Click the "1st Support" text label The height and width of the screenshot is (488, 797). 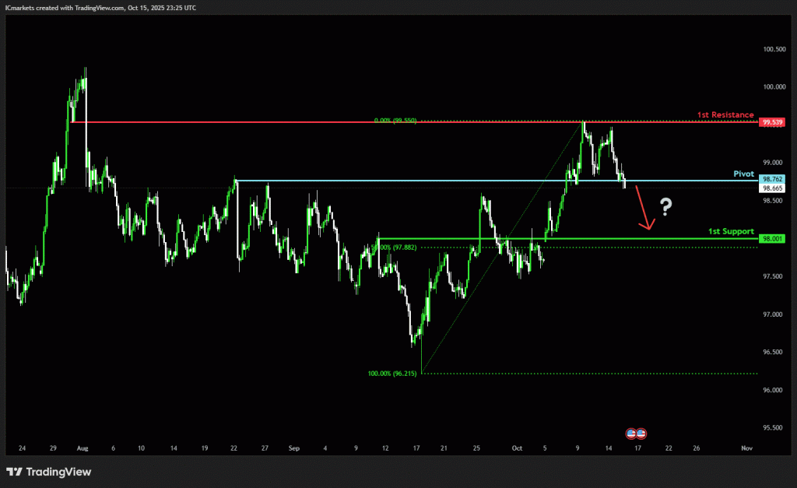coord(730,232)
